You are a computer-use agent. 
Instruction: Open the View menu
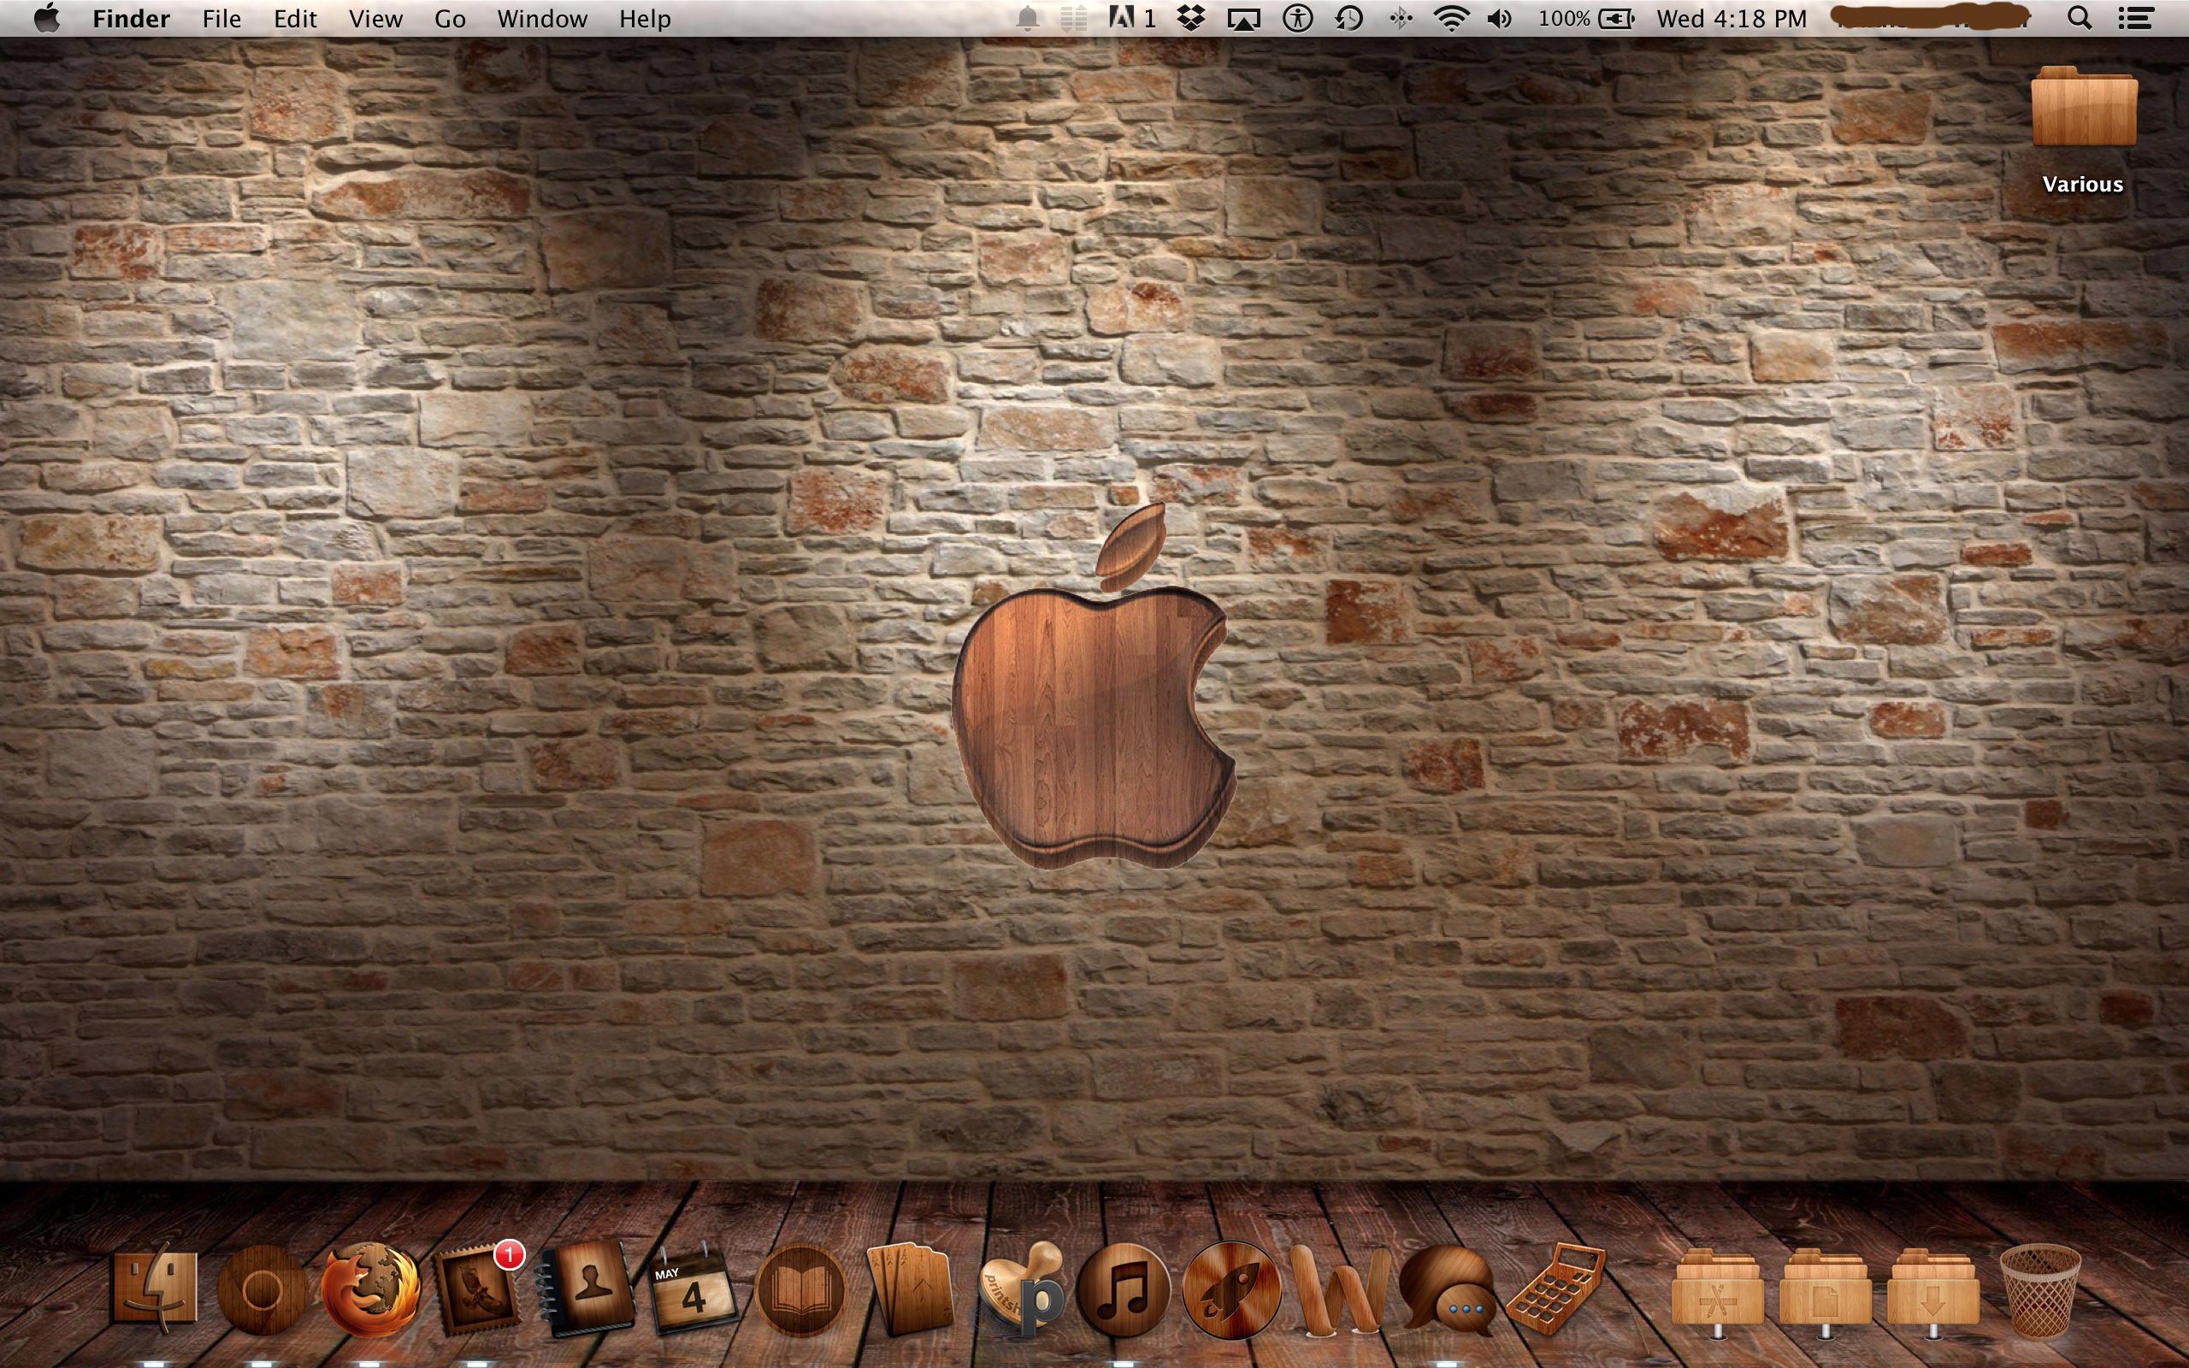tap(375, 18)
